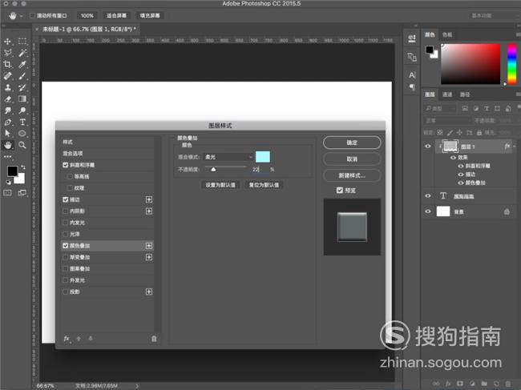Open the 混合模式 blend mode dropdown
The height and width of the screenshot is (390, 521).
click(228, 157)
